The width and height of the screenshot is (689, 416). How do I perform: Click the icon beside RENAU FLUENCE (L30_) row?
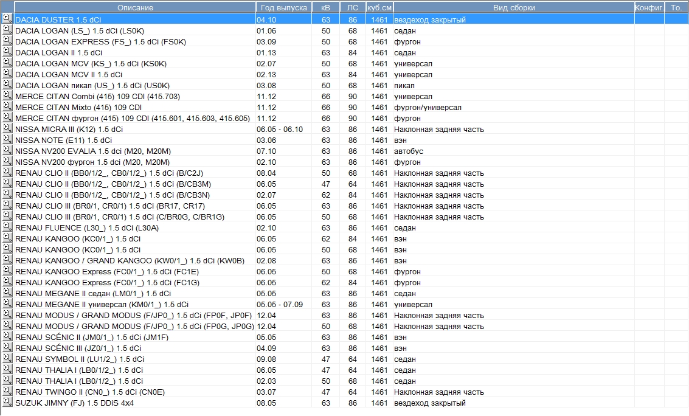(7, 227)
